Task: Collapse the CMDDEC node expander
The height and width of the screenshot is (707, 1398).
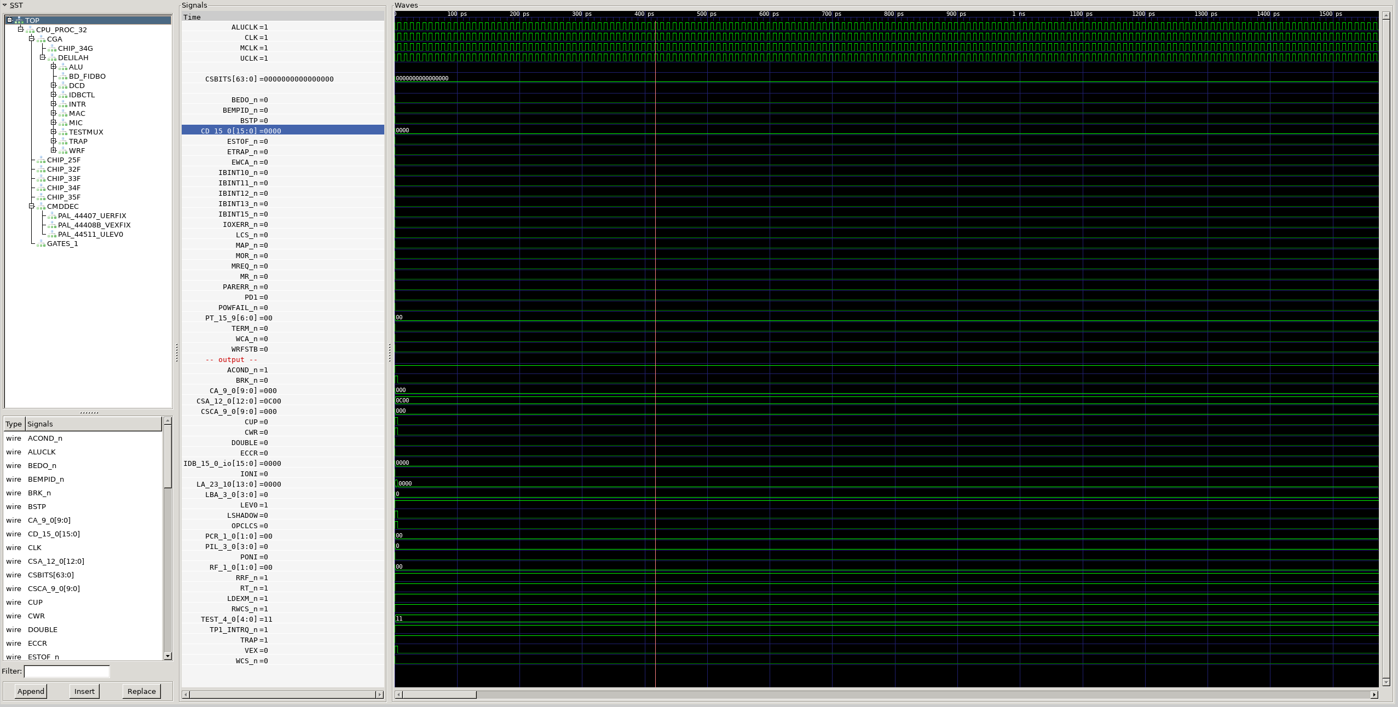Action: point(31,206)
